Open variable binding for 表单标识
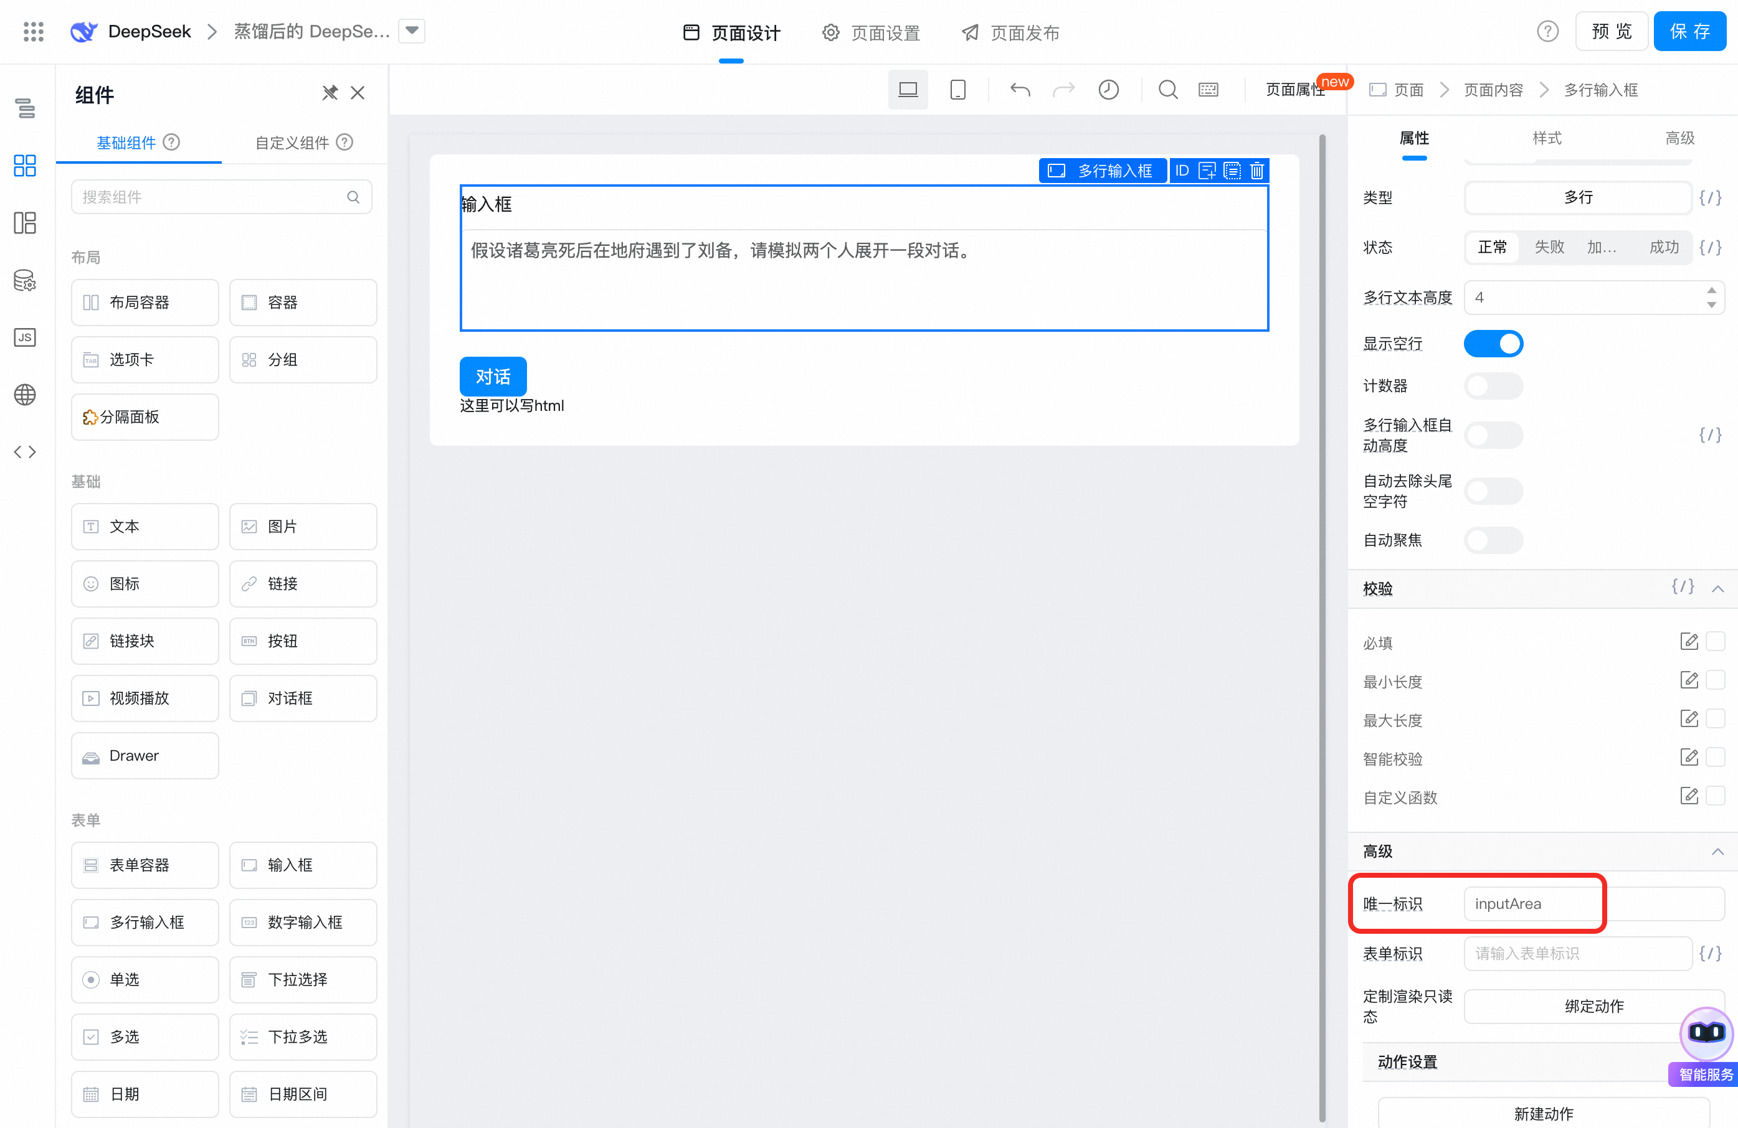This screenshot has height=1128, width=1738. pos(1711,953)
